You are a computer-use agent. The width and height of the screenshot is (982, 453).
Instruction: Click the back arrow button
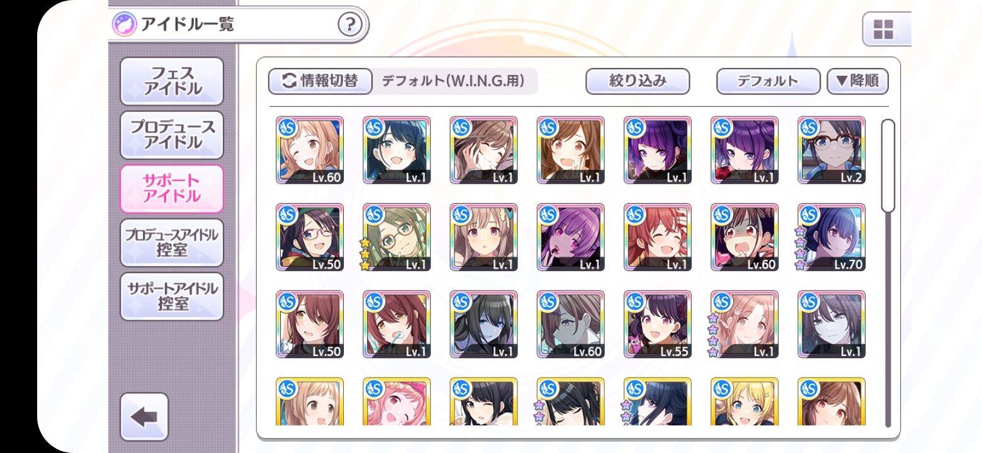[x=144, y=417]
